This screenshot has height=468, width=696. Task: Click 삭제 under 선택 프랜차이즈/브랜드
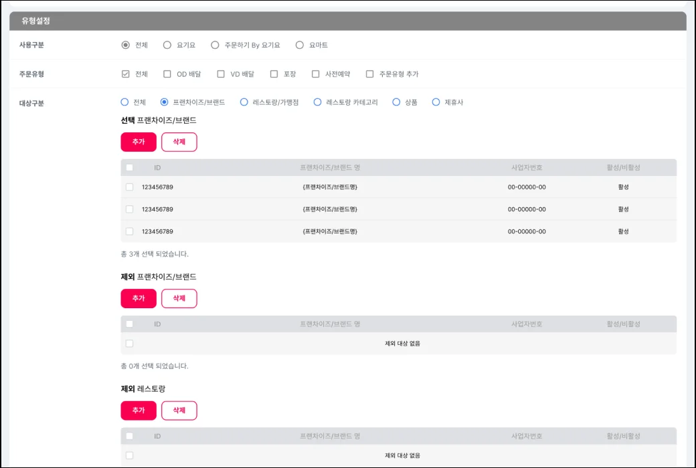pos(179,142)
